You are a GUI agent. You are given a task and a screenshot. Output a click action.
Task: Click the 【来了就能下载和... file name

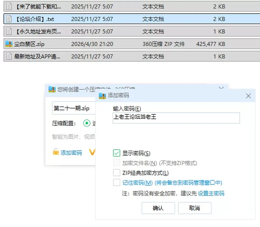[x=38, y=7]
